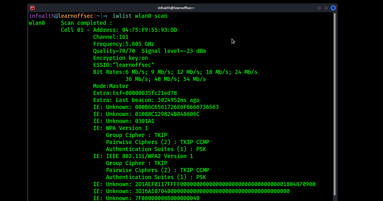Click the red terminal application icon
This screenshot has width=383, height=201.
pyautogui.click(x=32, y=8)
